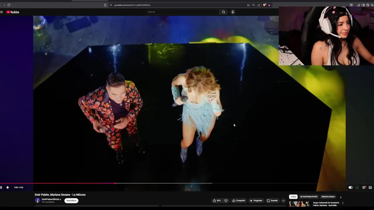Click video title 'Emir Pabón, Mariana Seoane - La Múcura'
374x210 pixels.
(x=60, y=195)
